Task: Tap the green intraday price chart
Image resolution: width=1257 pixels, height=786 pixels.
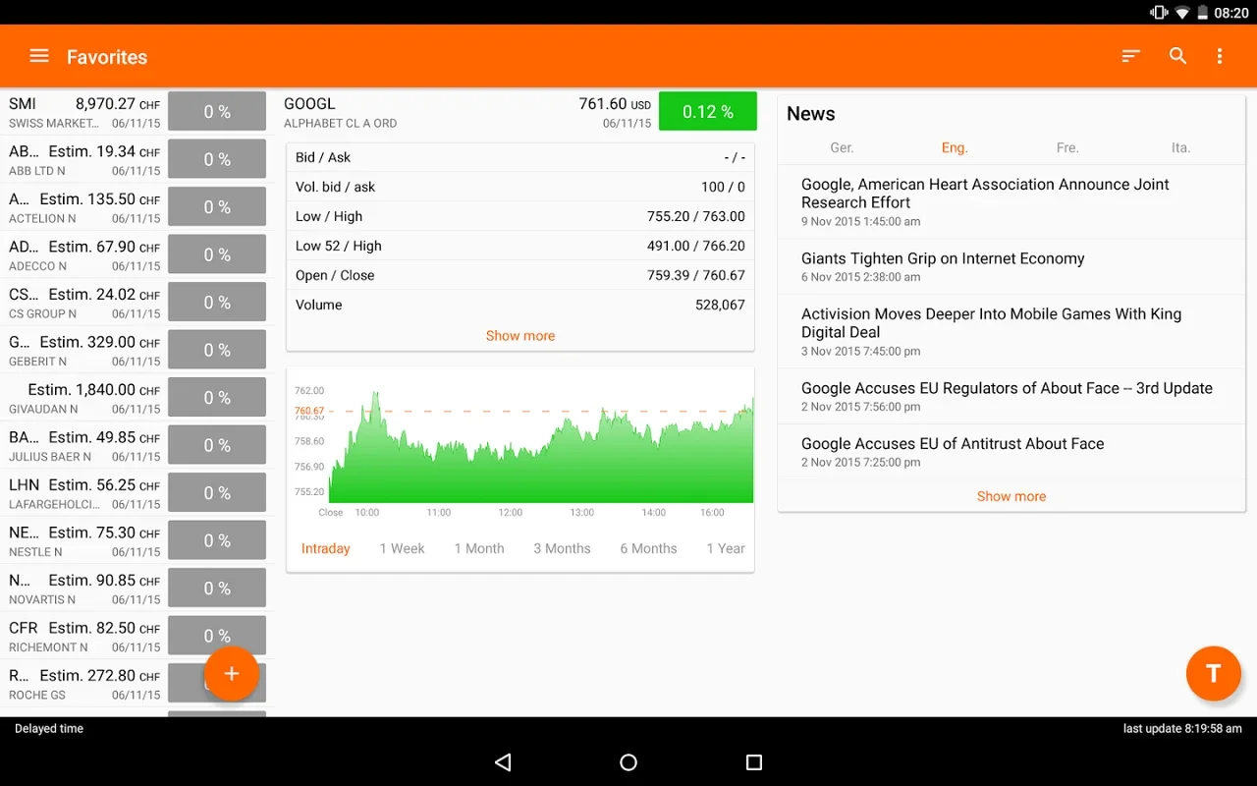Action: (541, 447)
